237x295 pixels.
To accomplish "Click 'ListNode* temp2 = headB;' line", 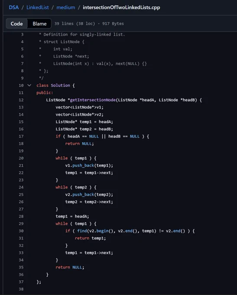I will click(x=84, y=129).
